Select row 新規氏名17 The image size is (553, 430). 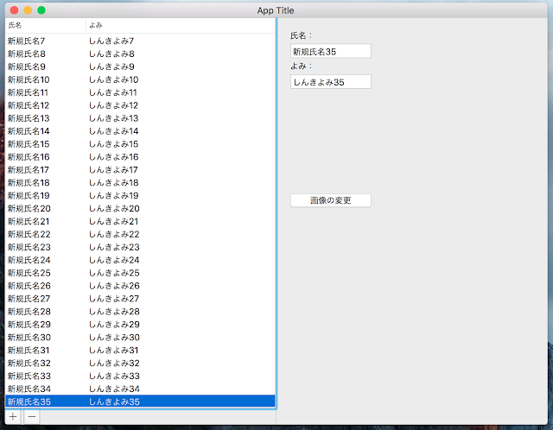pos(140,170)
